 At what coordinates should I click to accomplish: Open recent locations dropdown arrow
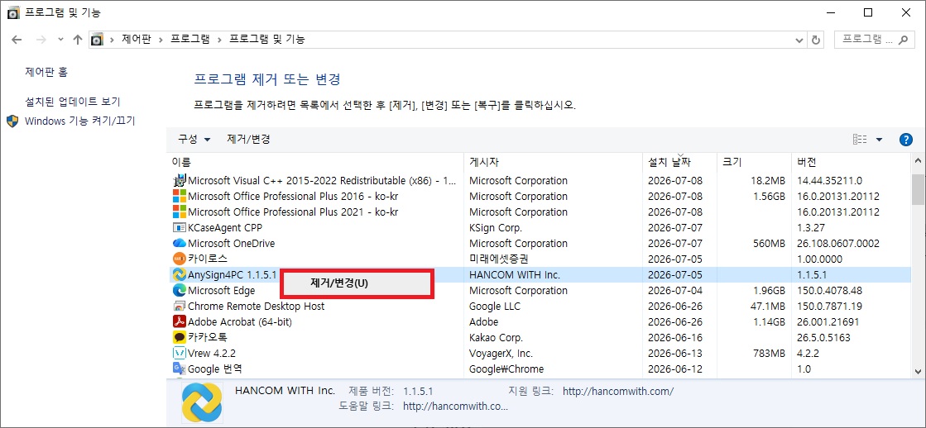point(60,40)
